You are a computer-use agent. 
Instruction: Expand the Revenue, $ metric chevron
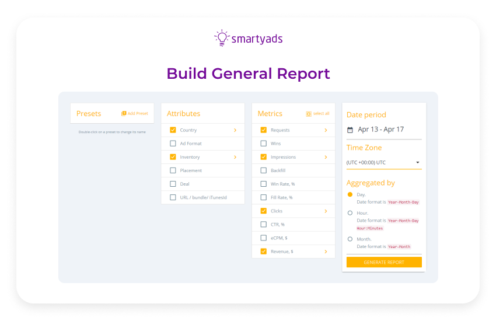[326, 252]
